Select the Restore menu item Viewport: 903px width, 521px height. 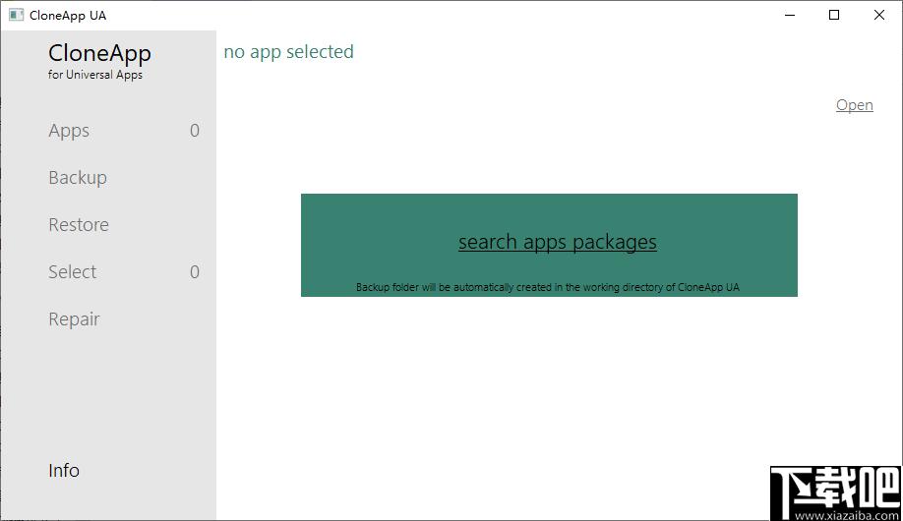pyautogui.click(x=79, y=224)
